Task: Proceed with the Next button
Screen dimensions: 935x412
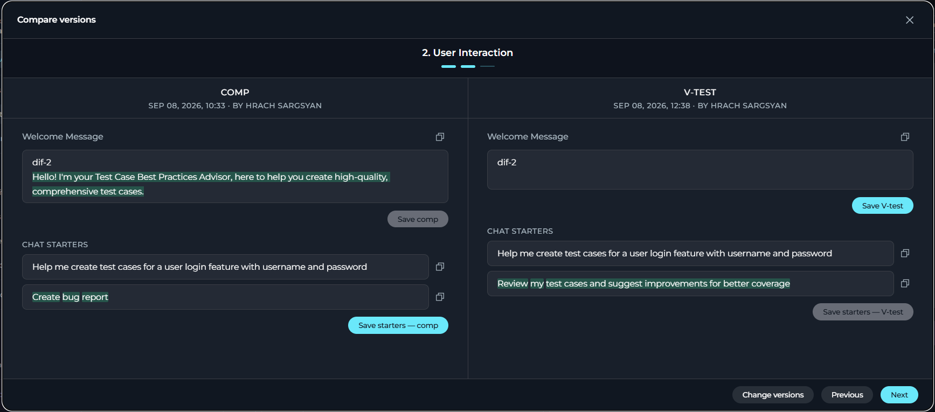Action: (x=899, y=395)
